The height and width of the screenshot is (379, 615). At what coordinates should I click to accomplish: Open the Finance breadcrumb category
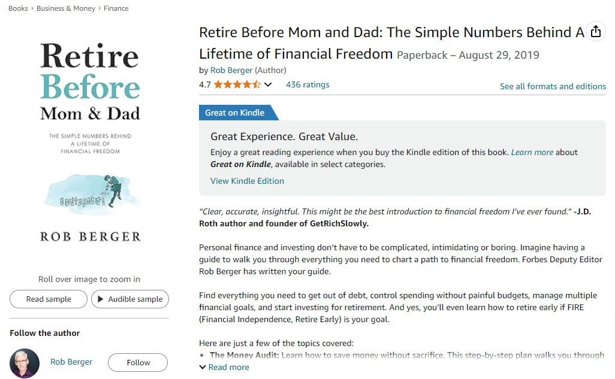(116, 8)
